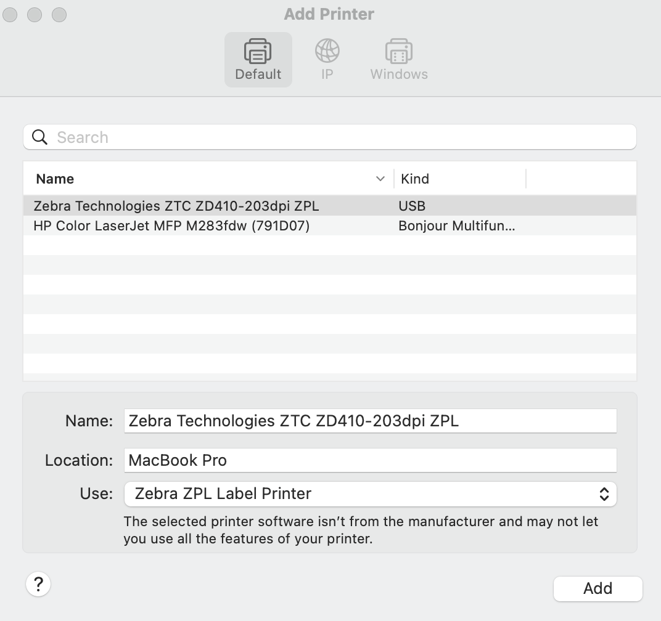Open the Windows printer tab
Screen dimensions: 661x621
399,60
